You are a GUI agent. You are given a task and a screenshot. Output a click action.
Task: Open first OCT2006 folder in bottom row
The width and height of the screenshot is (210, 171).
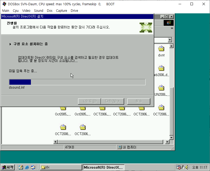(x=63, y=127)
